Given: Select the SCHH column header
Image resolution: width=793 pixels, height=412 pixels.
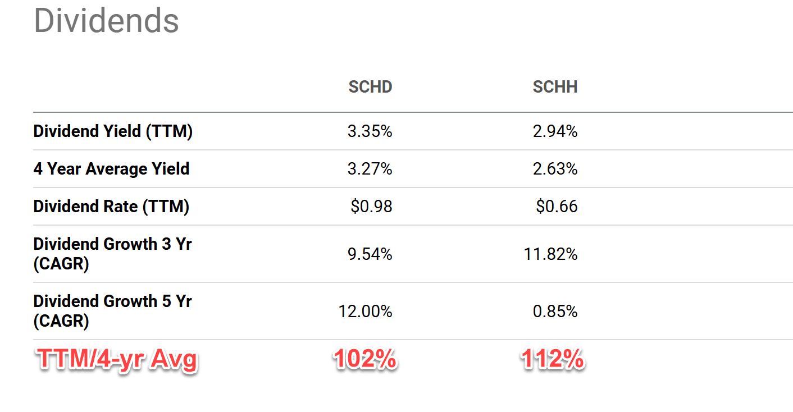Looking at the screenshot, I should (x=555, y=87).
